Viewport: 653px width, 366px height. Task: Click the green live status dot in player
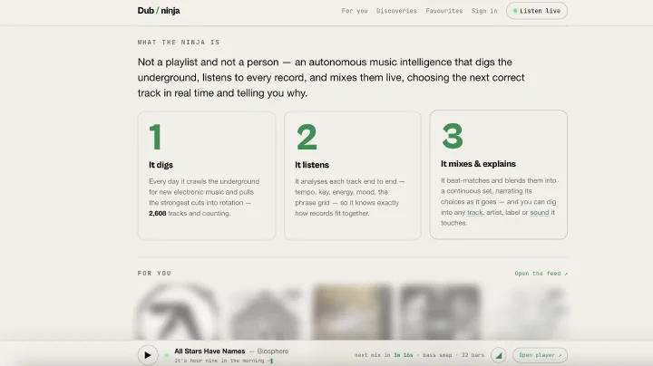167,355
